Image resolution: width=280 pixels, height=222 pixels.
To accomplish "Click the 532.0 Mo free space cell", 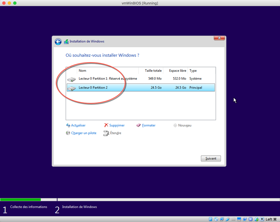I will (x=179, y=79).
